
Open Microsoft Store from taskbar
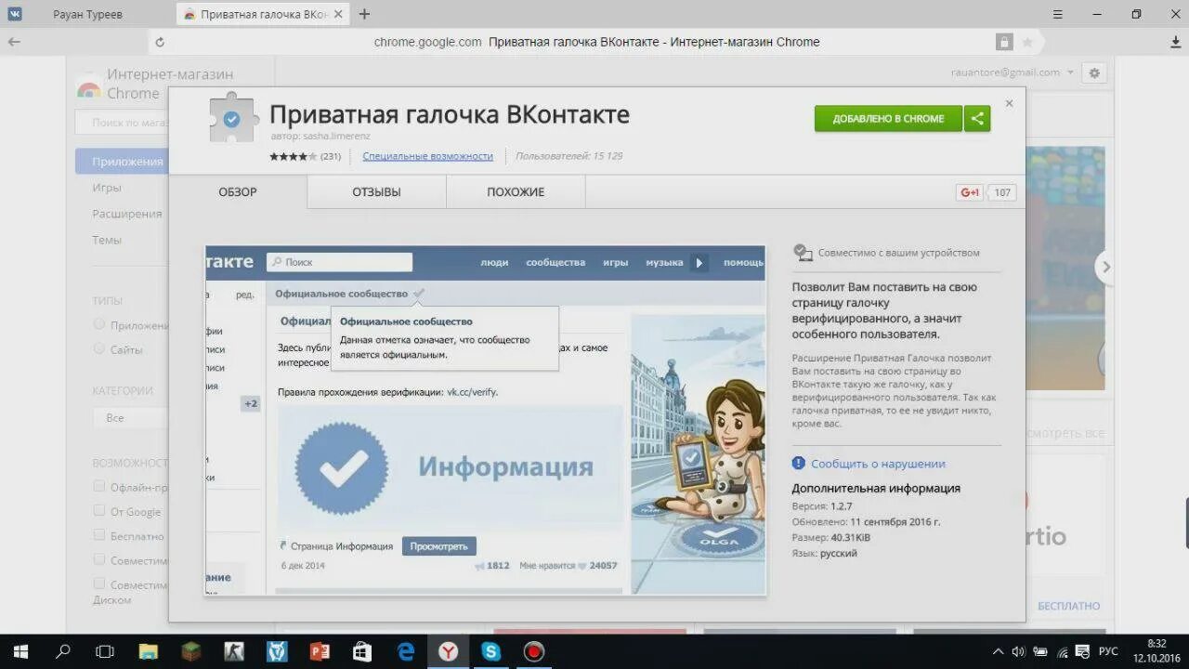coord(362,651)
